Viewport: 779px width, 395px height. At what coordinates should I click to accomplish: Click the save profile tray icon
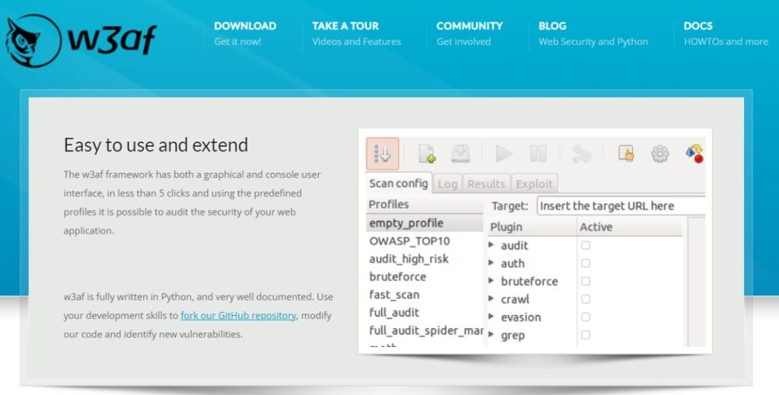coord(461,154)
